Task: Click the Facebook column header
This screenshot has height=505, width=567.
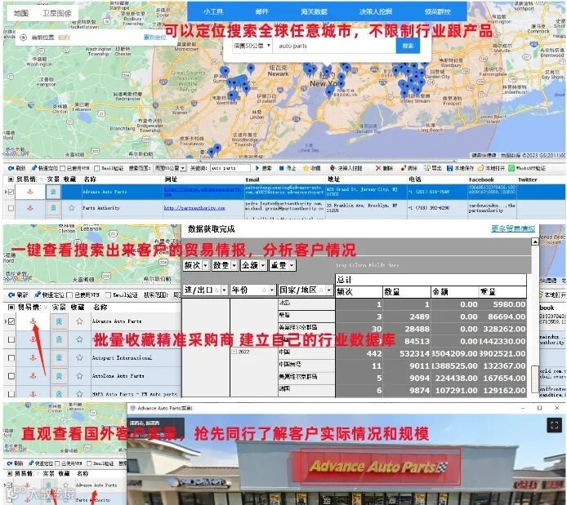Action: [481, 179]
